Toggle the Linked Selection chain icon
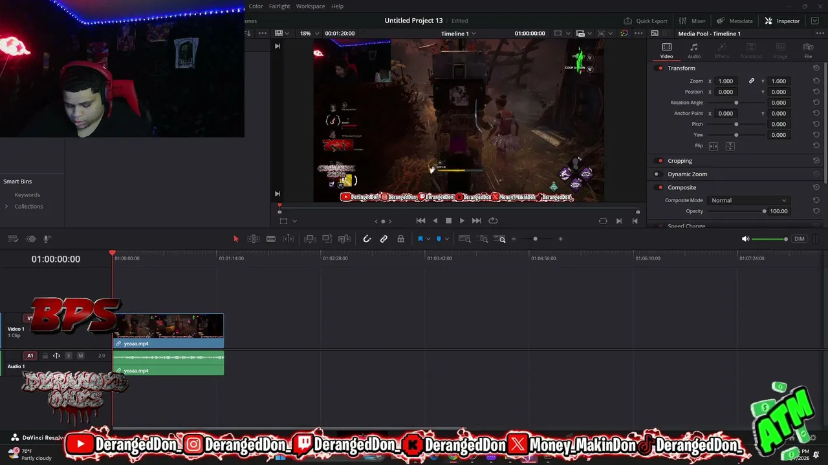This screenshot has height=465, width=828. [384, 239]
